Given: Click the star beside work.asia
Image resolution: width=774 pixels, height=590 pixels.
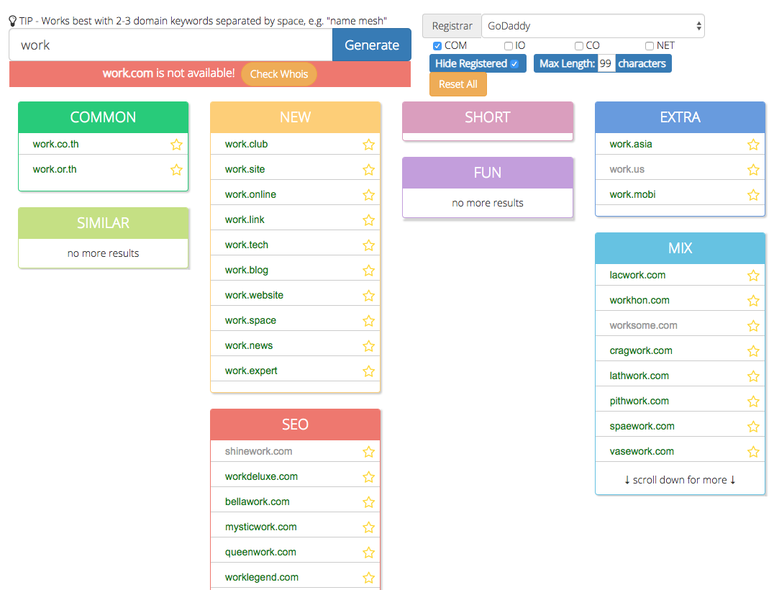Looking at the screenshot, I should [x=752, y=145].
